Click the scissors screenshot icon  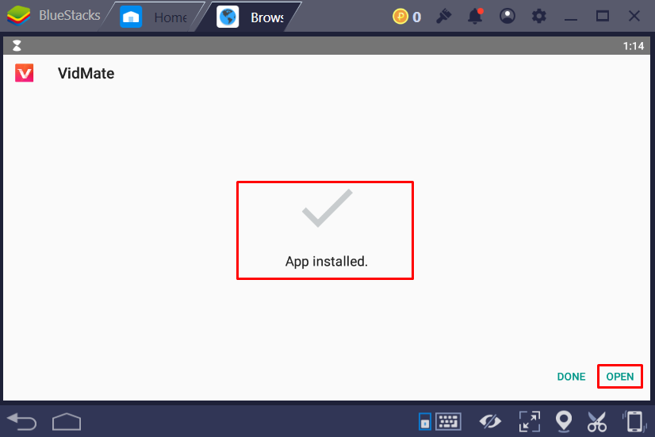pyautogui.click(x=597, y=420)
